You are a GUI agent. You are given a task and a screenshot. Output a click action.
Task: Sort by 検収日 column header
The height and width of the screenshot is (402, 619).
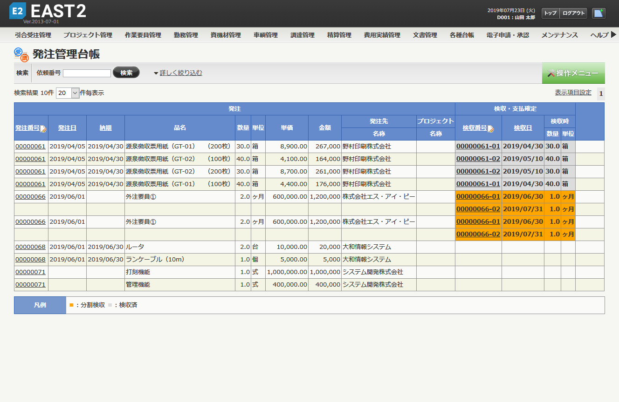pos(523,128)
